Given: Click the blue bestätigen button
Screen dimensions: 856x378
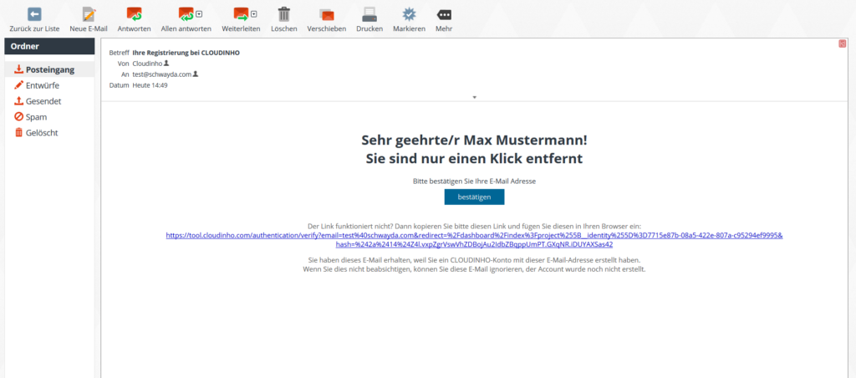Looking at the screenshot, I should 474,197.
